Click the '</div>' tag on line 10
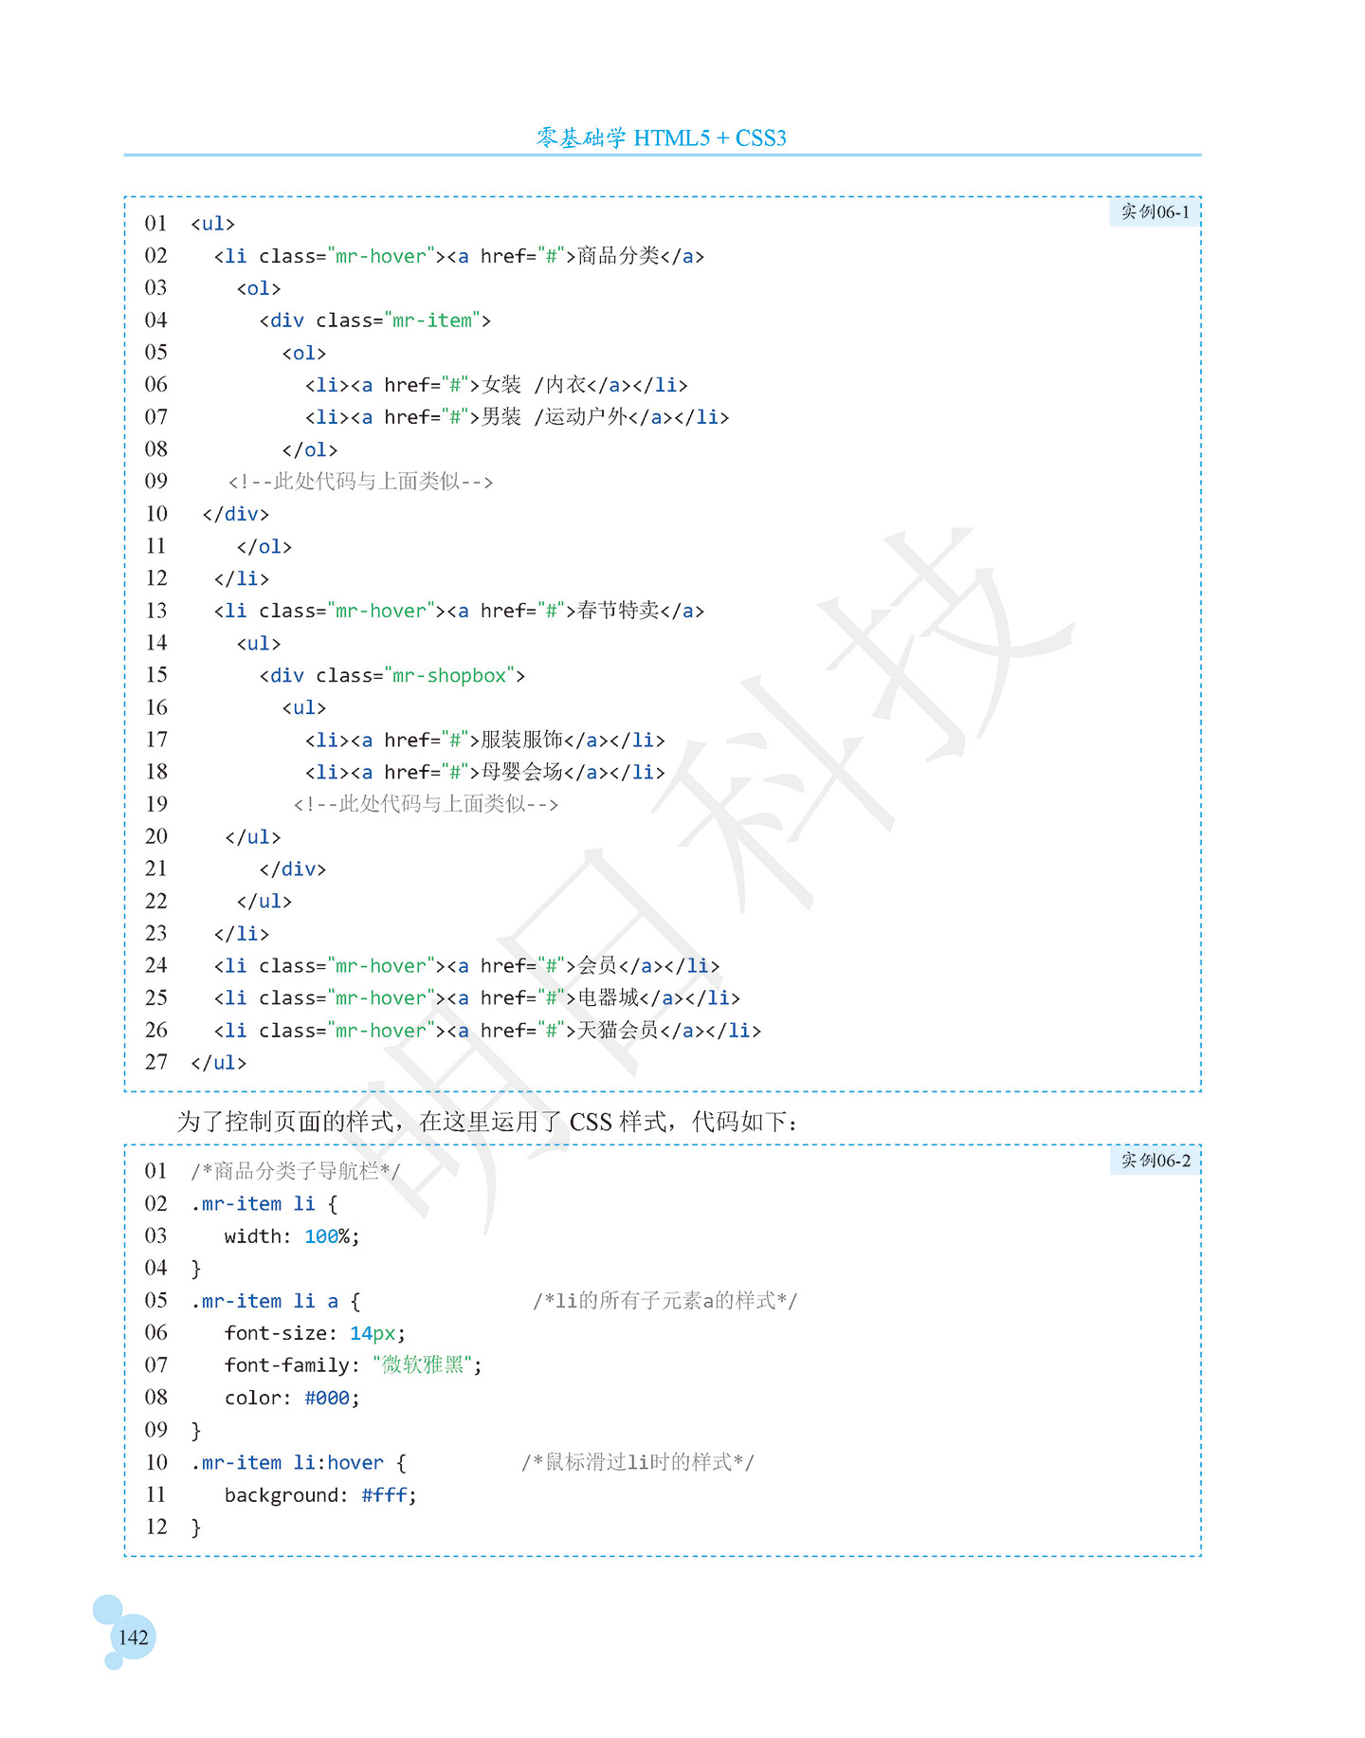Screen dimensions: 1365x1738 (x=236, y=514)
